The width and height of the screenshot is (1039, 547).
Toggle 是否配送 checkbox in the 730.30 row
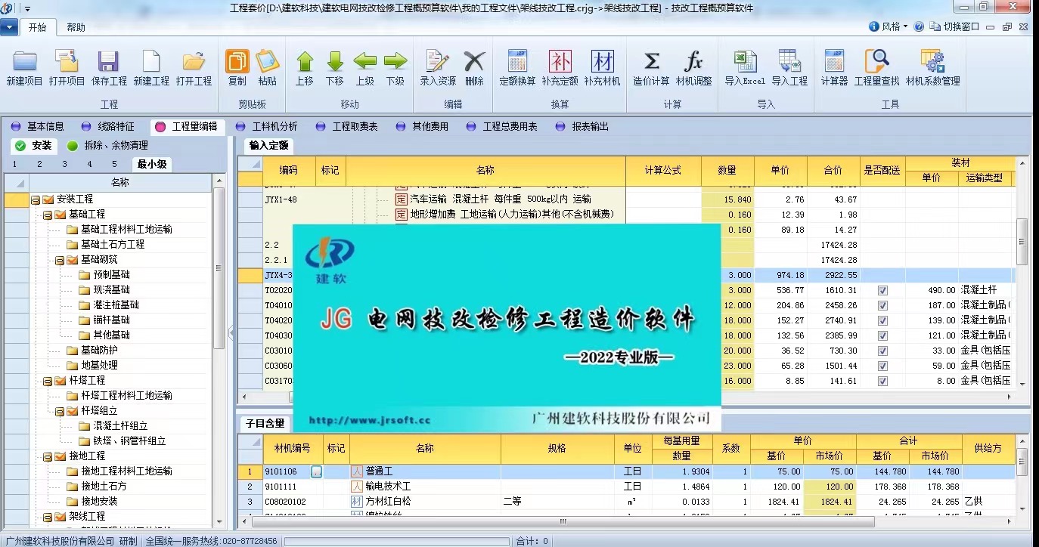[x=882, y=351]
